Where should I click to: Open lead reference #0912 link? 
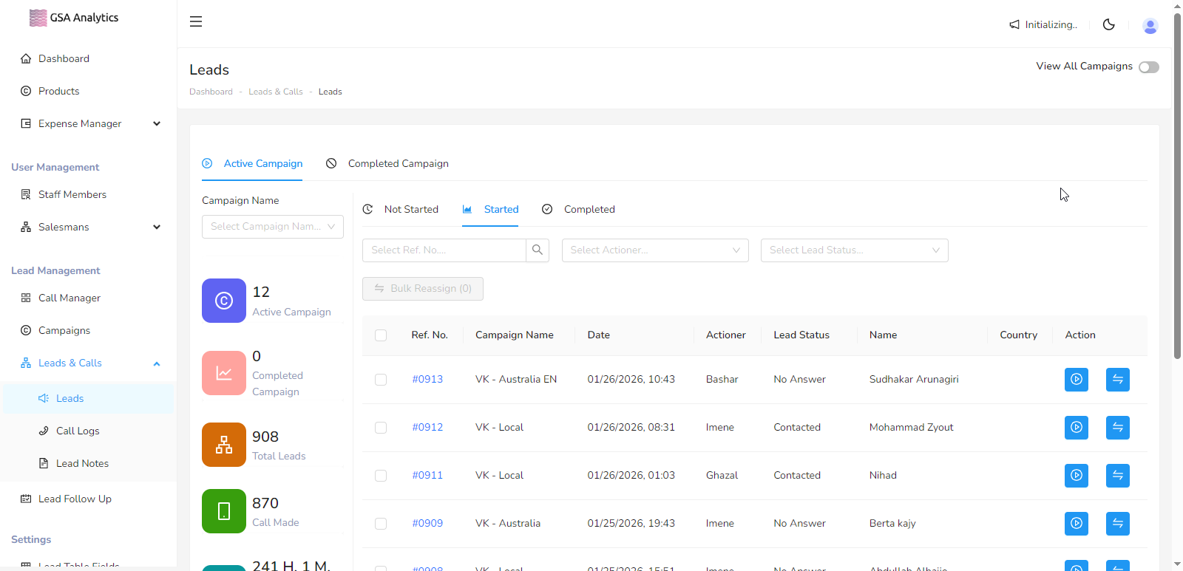pyautogui.click(x=427, y=428)
